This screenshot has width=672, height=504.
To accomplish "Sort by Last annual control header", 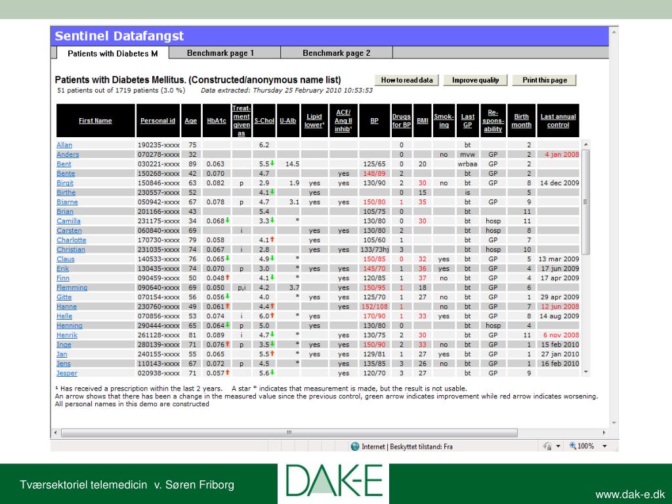I will [x=558, y=121].
